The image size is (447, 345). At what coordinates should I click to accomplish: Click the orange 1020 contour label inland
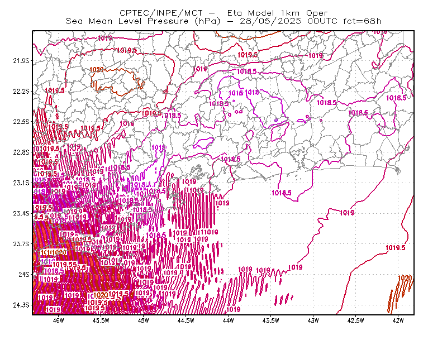click(x=97, y=70)
